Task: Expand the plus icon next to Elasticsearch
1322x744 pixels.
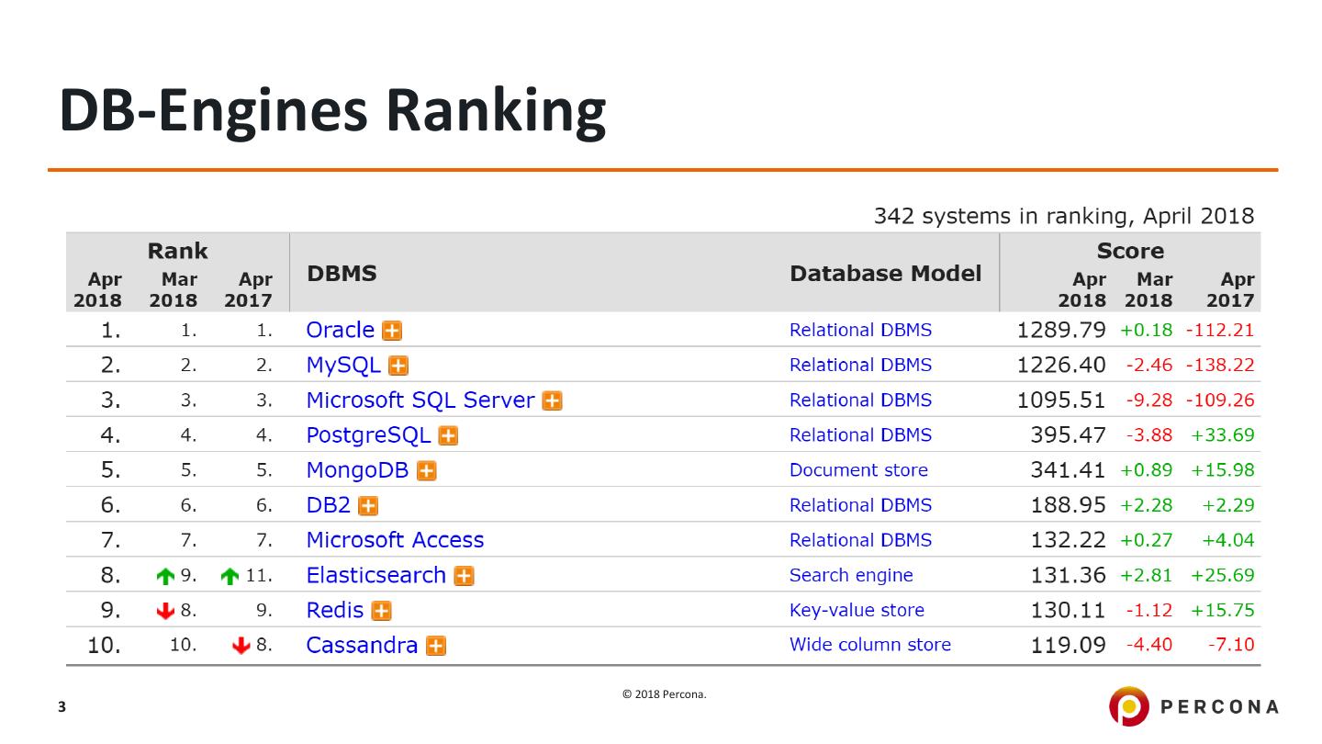Action: tap(465, 576)
